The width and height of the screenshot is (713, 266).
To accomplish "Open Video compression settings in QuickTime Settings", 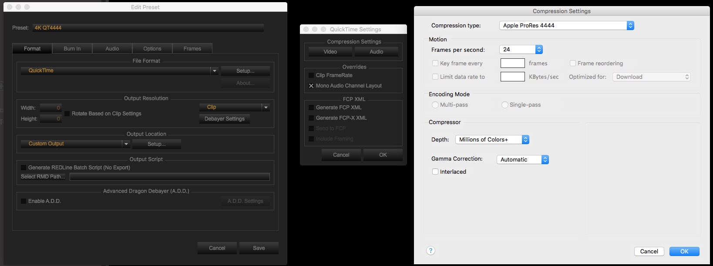I will (330, 52).
